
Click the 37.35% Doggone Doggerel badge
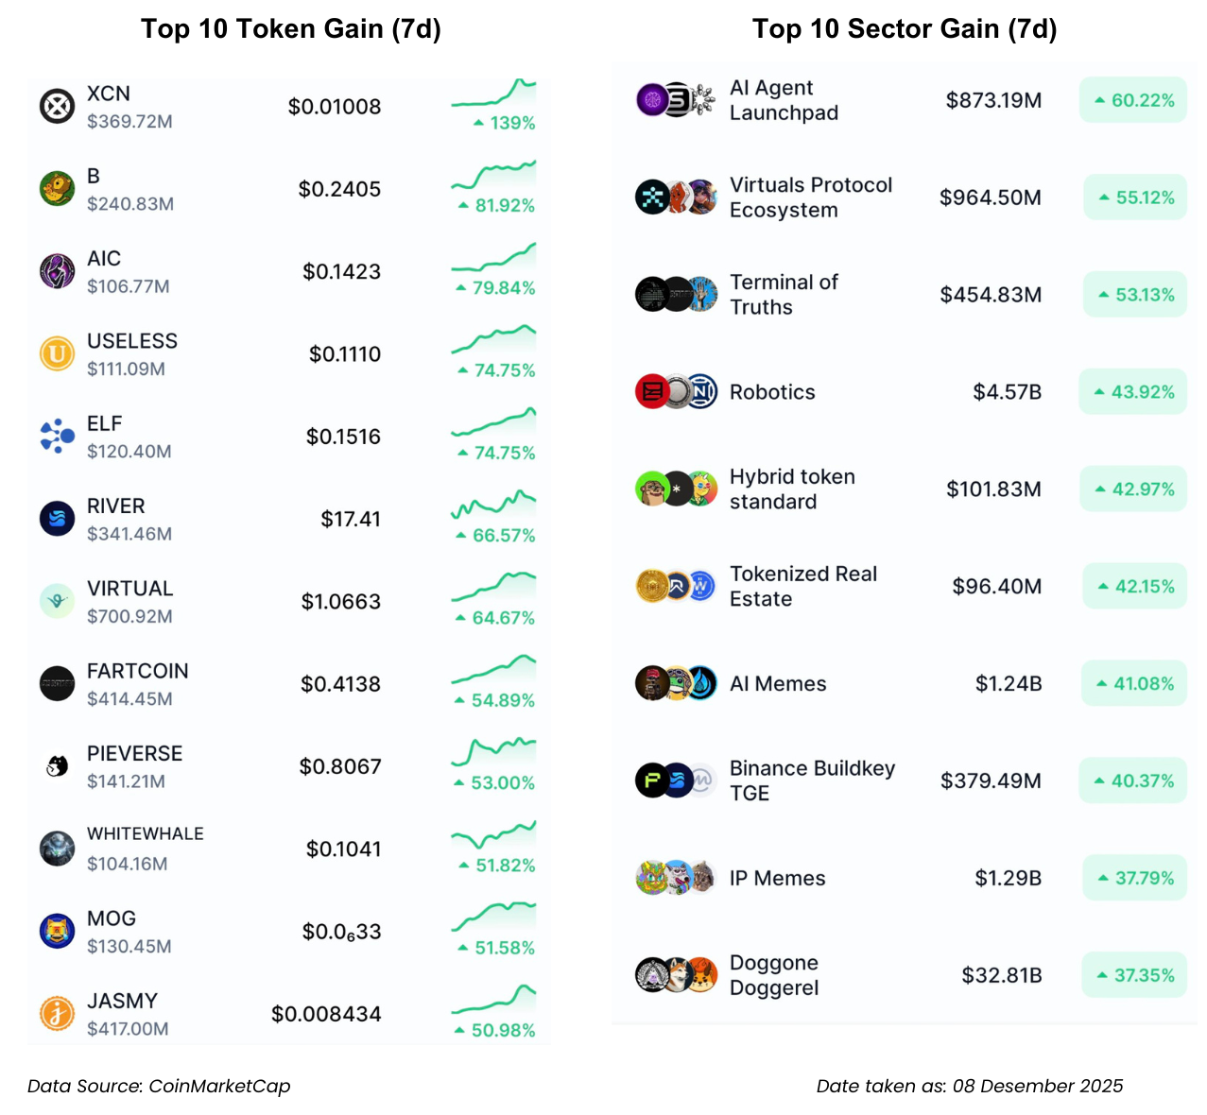point(1134,975)
